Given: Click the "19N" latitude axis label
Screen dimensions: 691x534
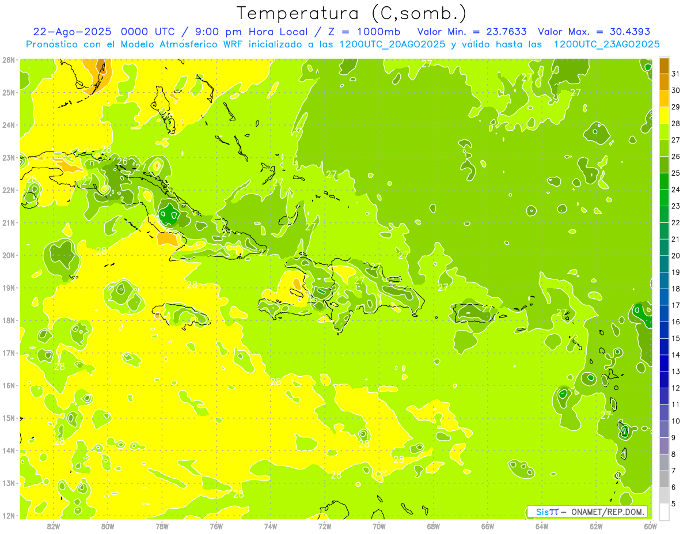Looking at the screenshot, I should (x=9, y=287).
